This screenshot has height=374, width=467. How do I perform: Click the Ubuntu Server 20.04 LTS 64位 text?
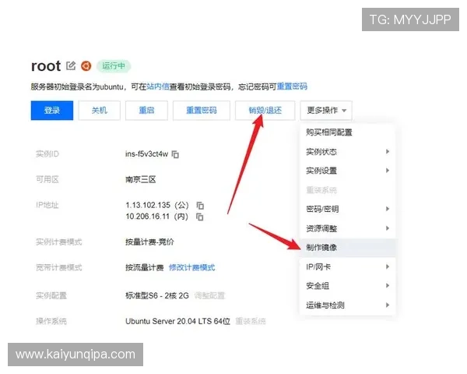click(177, 321)
